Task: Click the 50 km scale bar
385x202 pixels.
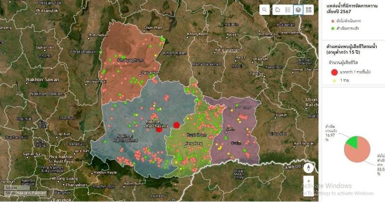Action: coord(12,187)
